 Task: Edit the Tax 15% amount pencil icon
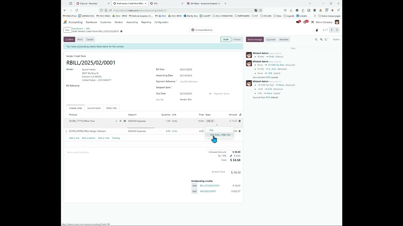(231, 156)
